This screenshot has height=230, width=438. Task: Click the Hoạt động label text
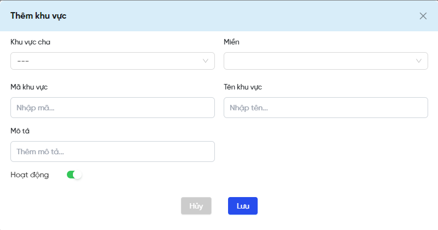(x=30, y=175)
